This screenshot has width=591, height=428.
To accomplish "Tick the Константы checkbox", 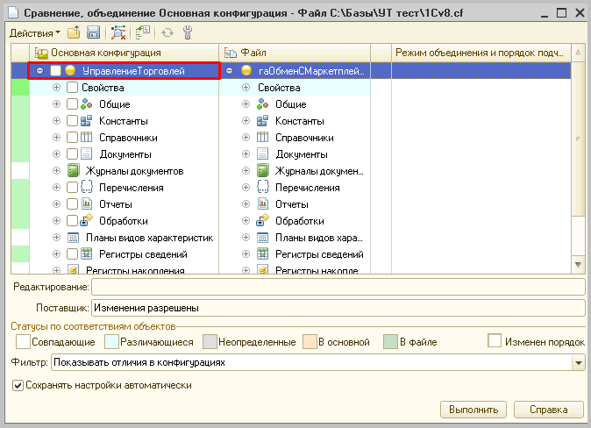I will click(72, 121).
